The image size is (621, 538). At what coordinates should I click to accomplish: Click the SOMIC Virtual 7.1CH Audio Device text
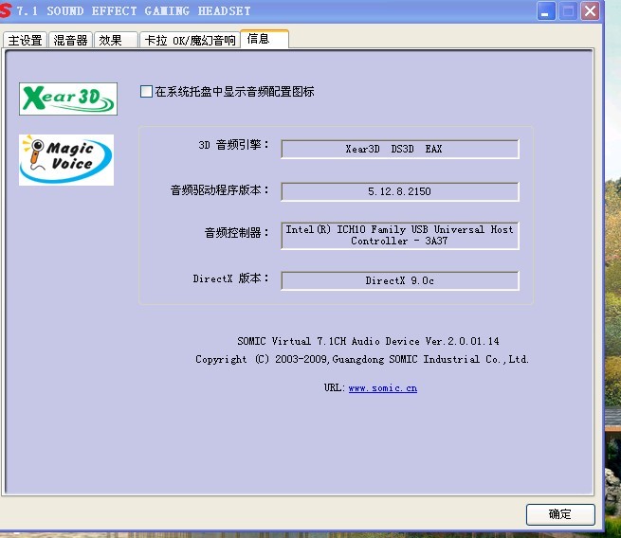click(368, 341)
